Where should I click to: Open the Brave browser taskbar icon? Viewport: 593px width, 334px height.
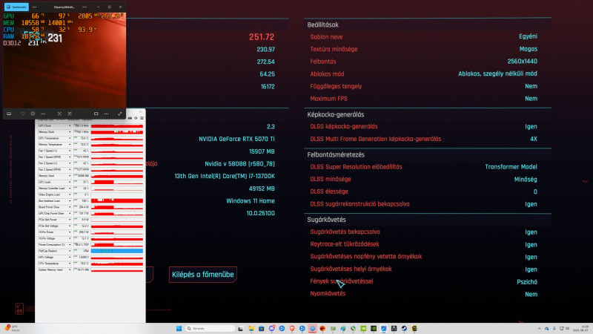292,328
